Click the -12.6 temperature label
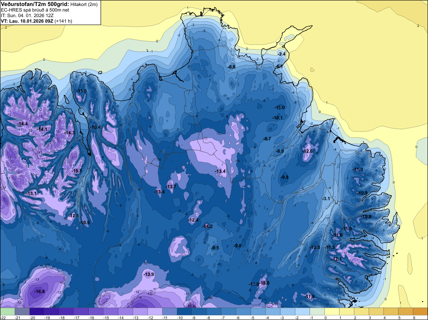 pos(308,151)
